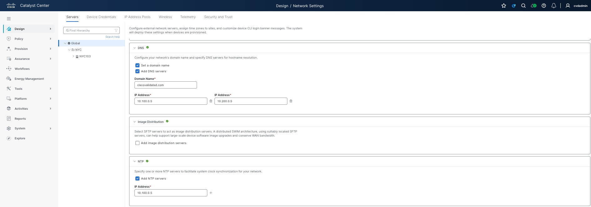Click the Platform icon in sidebar

[x=9, y=99]
